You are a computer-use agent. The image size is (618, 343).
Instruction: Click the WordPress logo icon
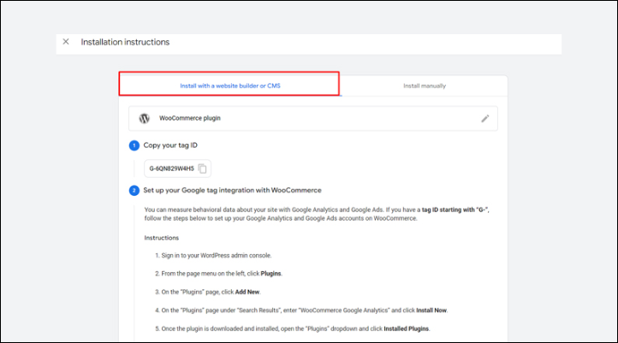pos(145,118)
